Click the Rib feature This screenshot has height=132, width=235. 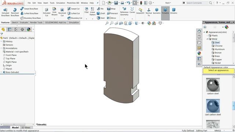point(100,9)
